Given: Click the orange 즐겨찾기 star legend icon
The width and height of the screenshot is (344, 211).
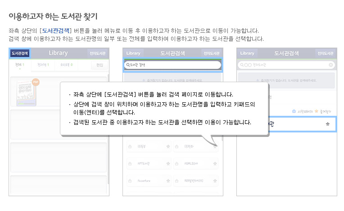Looking at the screenshot, I should pyautogui.click(x=317, y=111).
